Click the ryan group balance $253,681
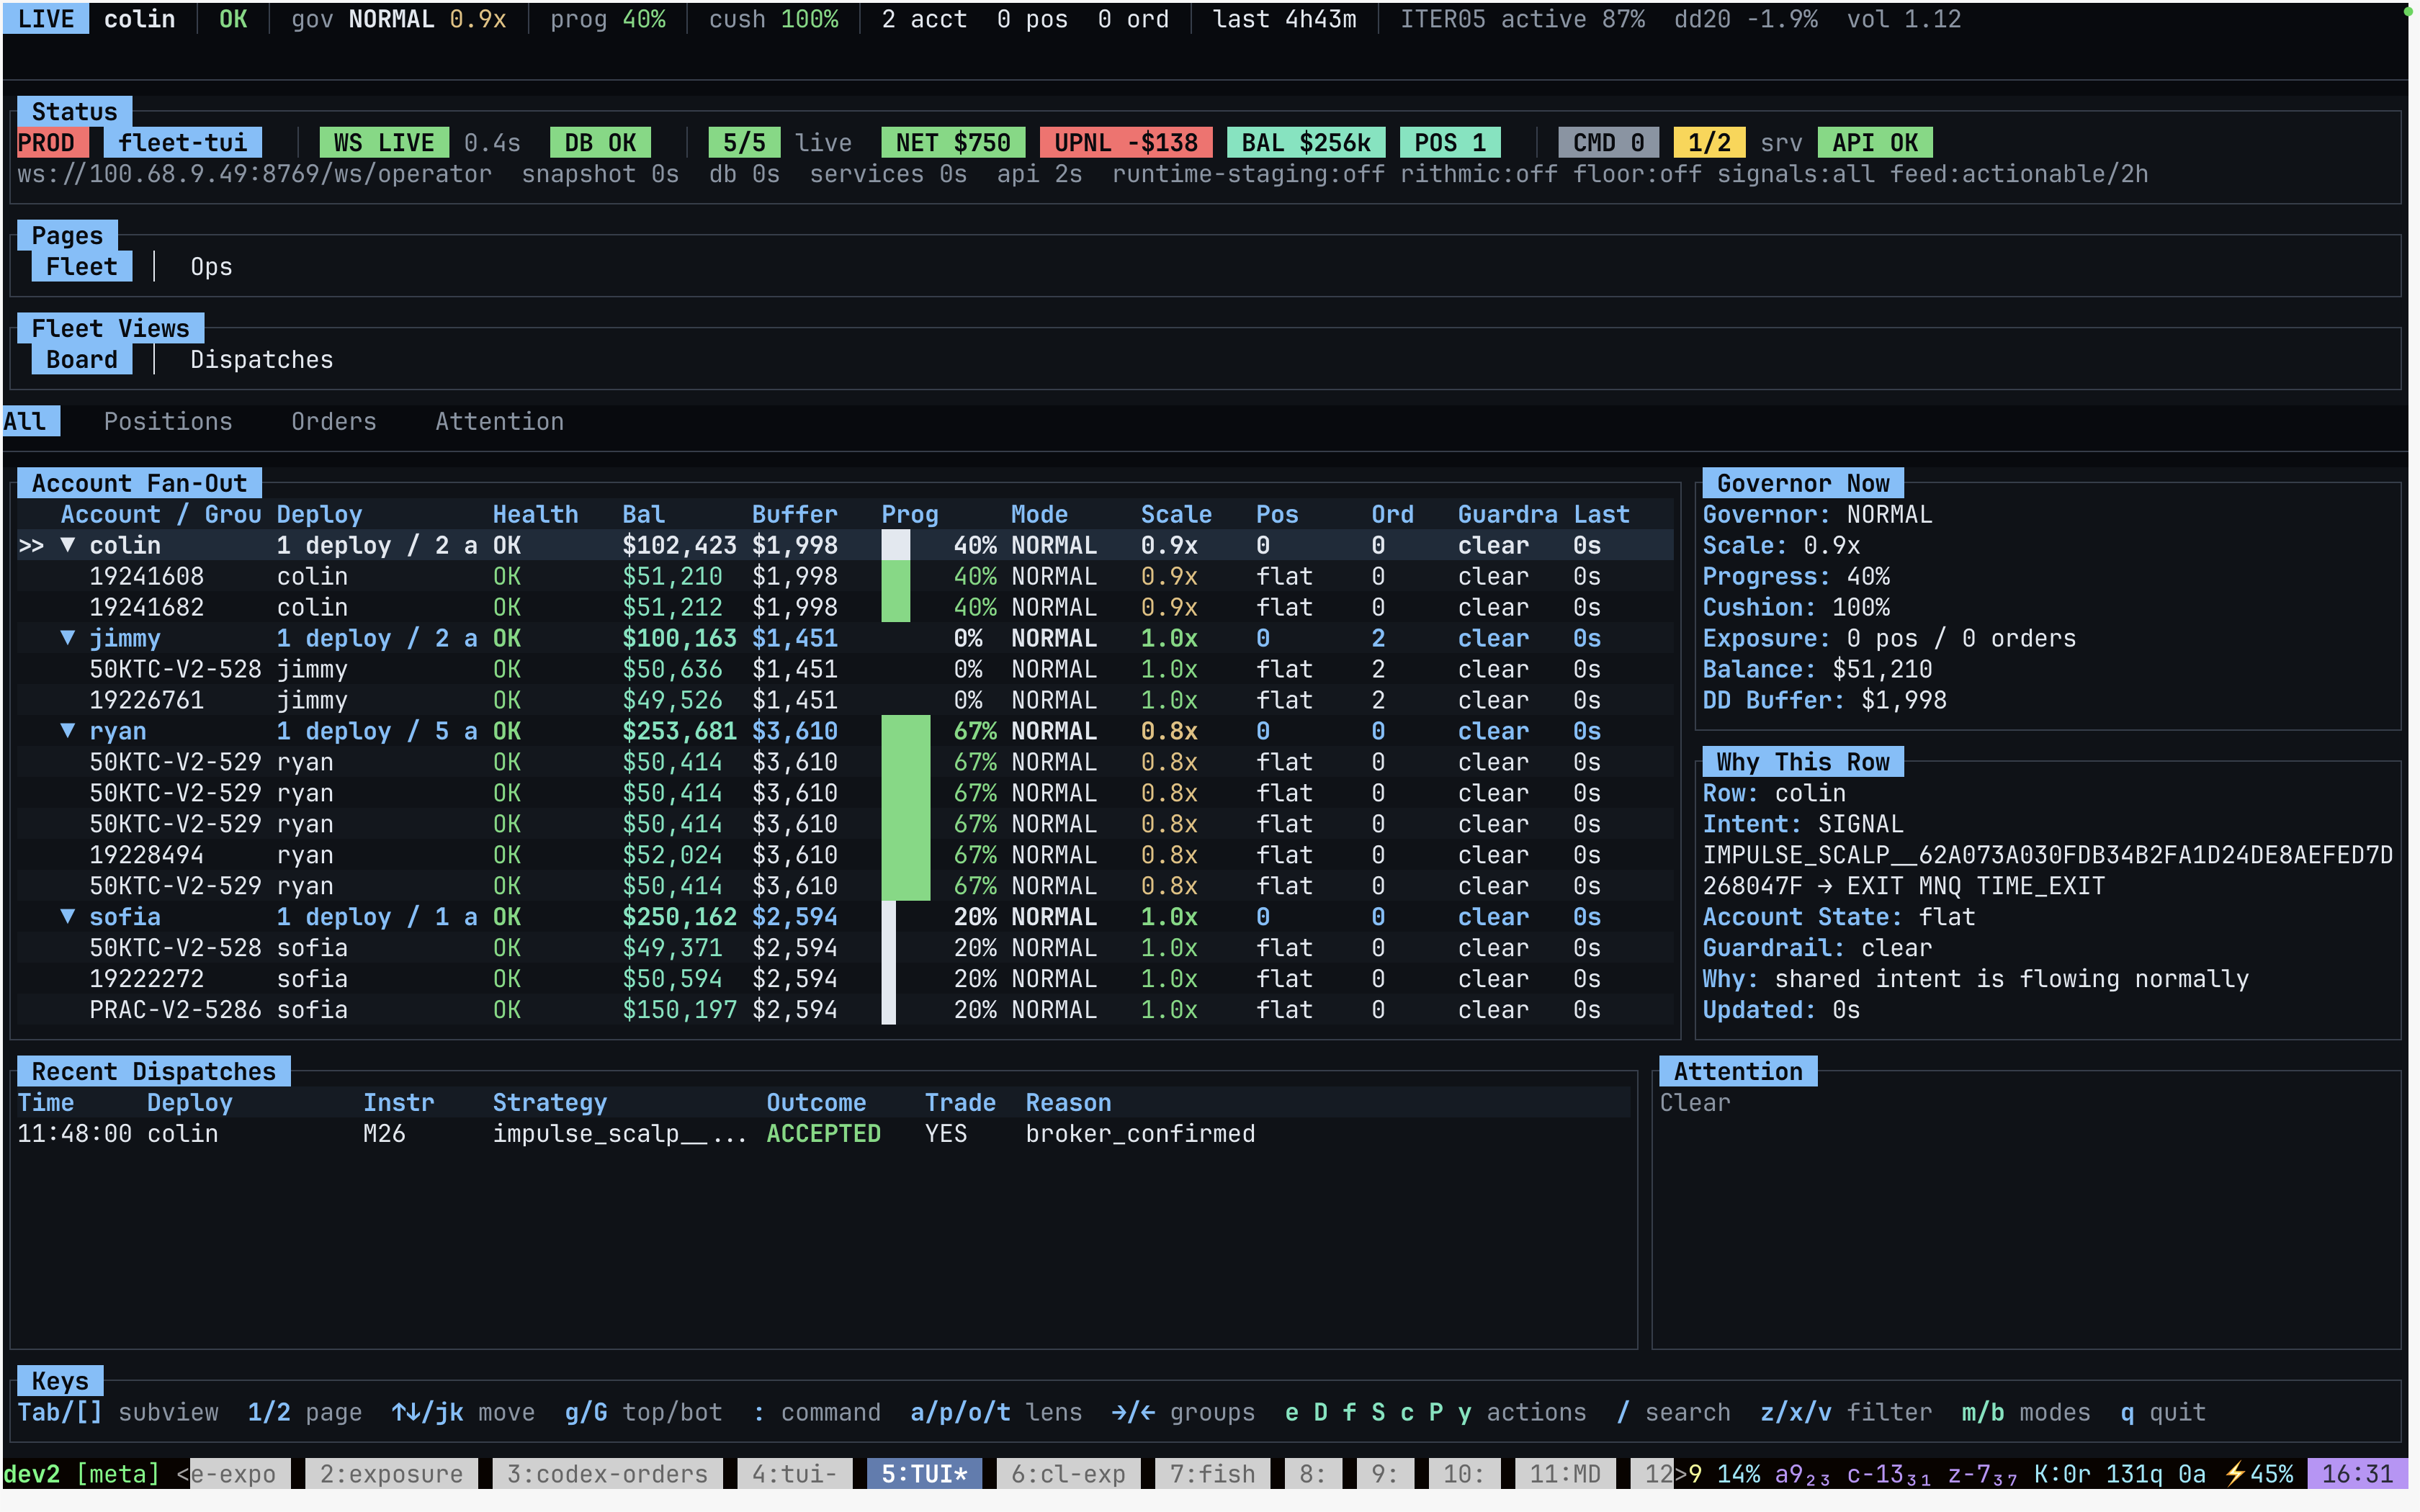This screenshot has width=2420, height=1512. (679, 731)
